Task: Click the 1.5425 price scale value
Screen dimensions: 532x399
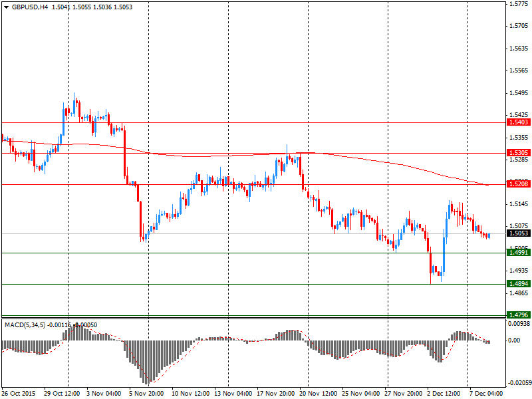Action: click(519, 114)
